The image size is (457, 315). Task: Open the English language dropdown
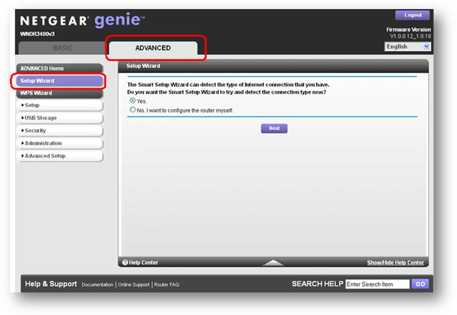click(x=407, y=46)
